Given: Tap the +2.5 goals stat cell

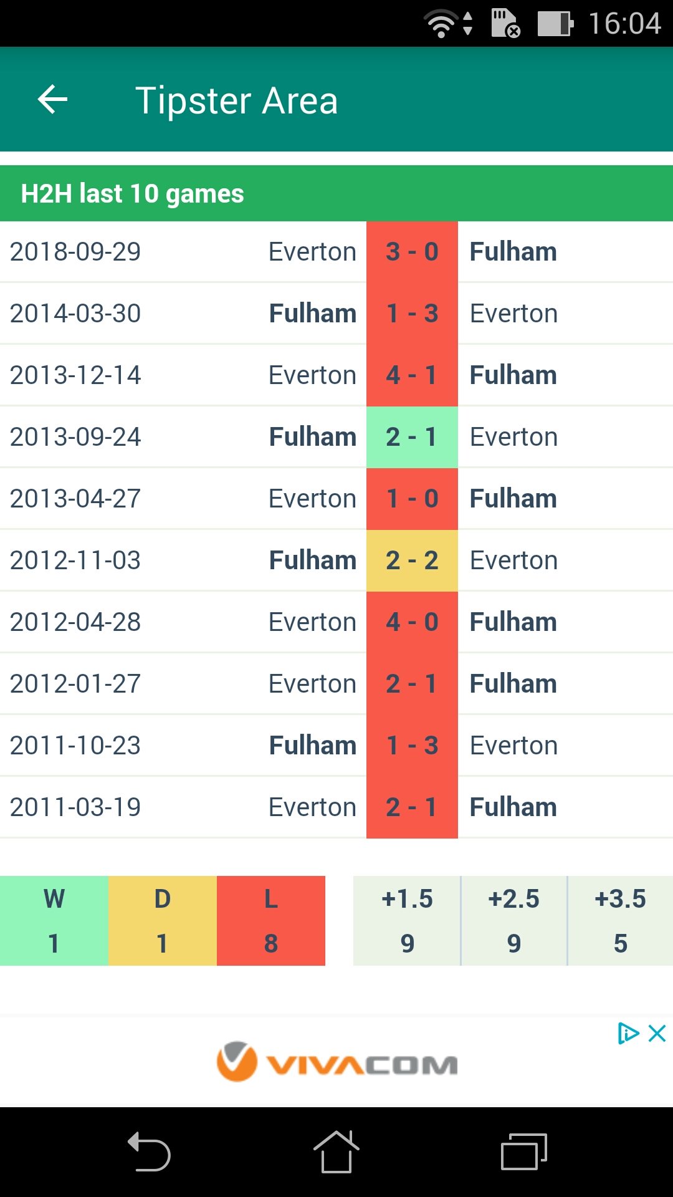Looking at the screenshot, I should [514, 921].
